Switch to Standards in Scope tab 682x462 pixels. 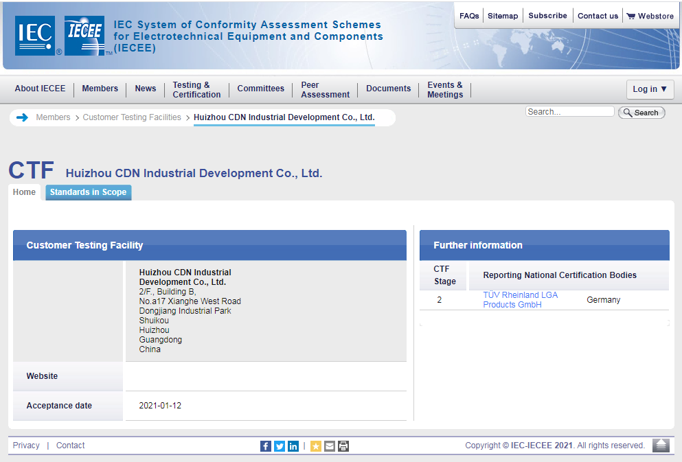[89, 192]
